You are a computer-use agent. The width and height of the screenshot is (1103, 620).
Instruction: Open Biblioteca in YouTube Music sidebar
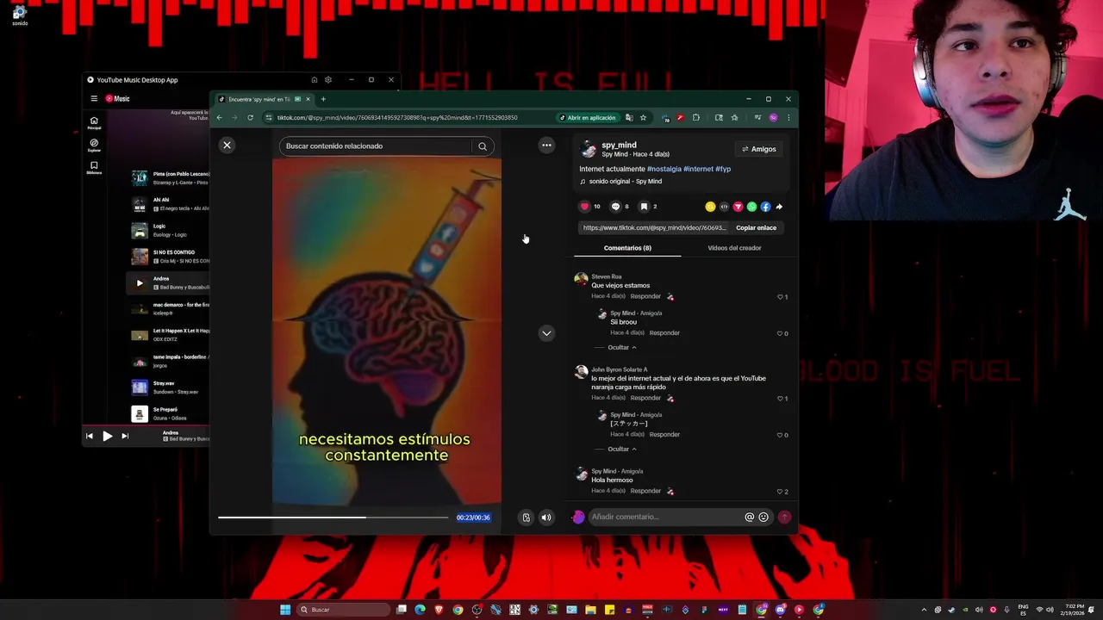coord(94,167)
